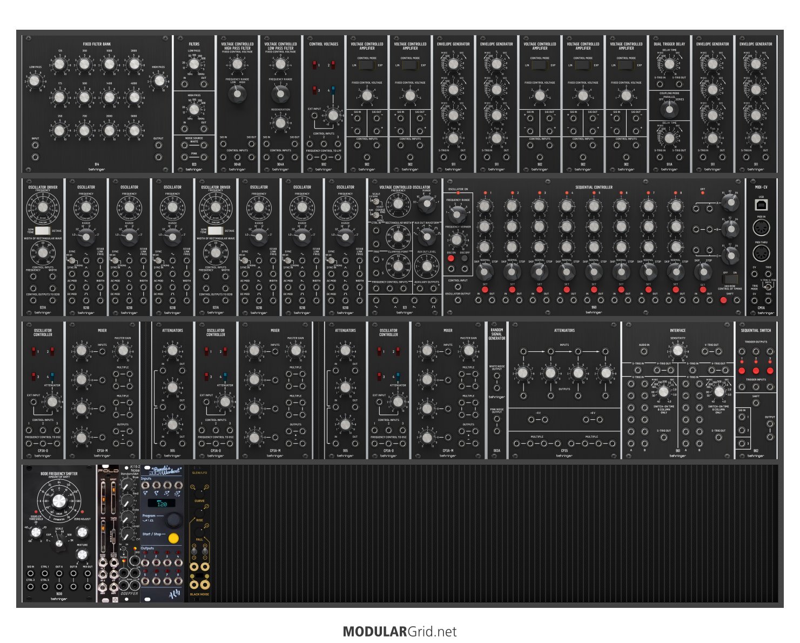800x643 pixels.
Task: Click the red SHIFT button on Sequential Controller
Action: [723, 300]
